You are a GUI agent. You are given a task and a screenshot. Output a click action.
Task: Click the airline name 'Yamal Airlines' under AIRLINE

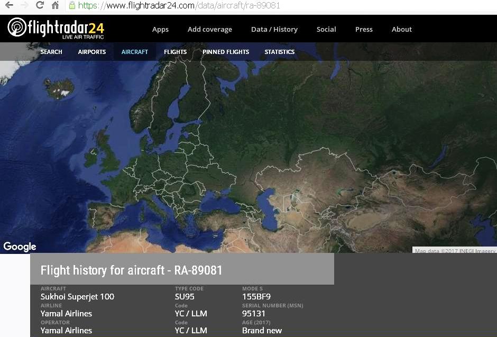[x=66, y=314]
